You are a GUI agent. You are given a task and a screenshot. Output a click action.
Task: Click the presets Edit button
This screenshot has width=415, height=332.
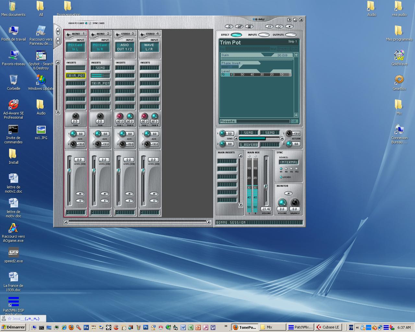pyautogui.click(x=294, y=121)
